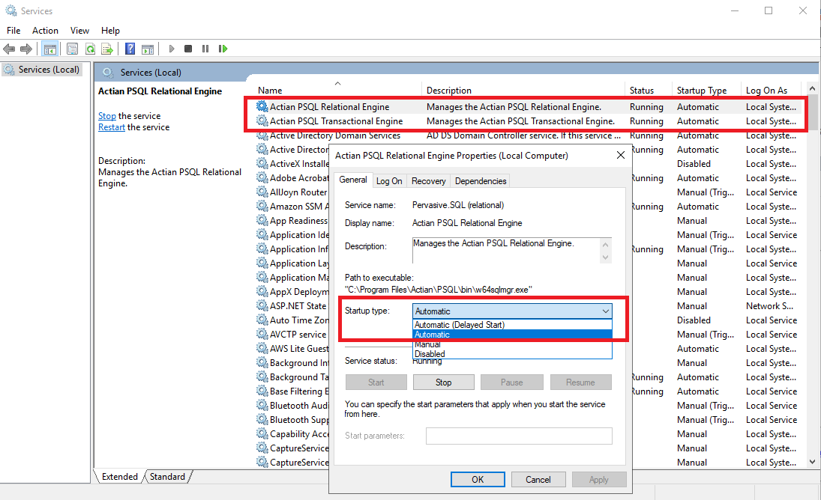Click the Resume button in Properties dialog
This screenshot has height=500, width=821.
[580, 382]
